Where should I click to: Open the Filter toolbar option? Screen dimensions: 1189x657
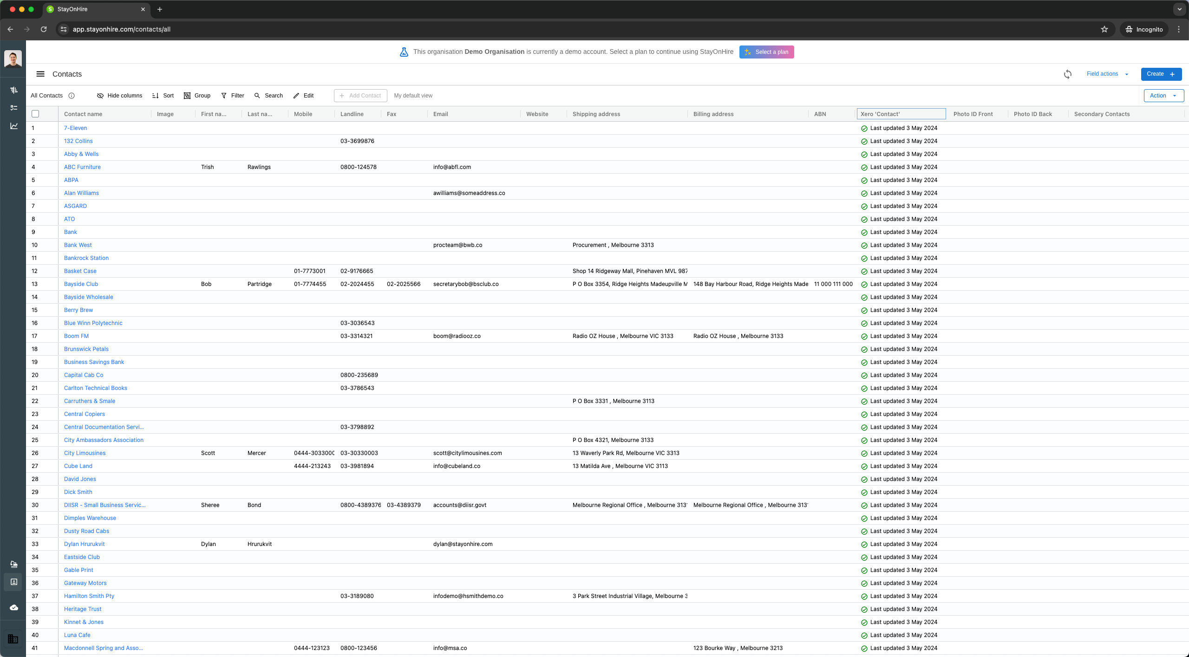click(232, 96)
